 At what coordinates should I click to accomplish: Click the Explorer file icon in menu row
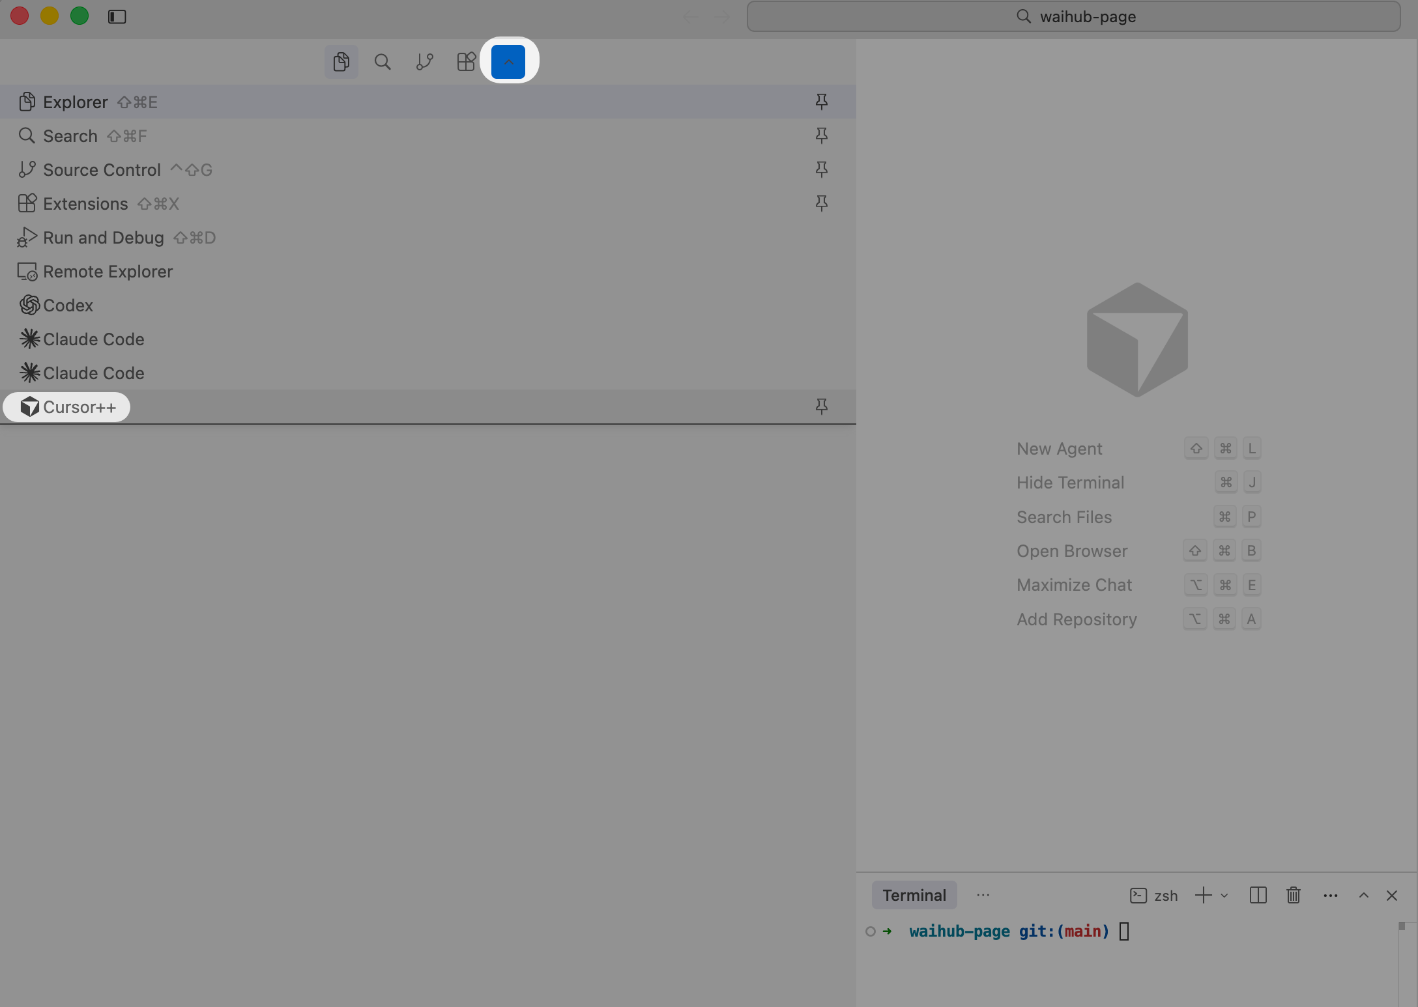tap(27, 102)
